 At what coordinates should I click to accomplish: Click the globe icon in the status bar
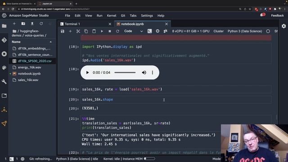pos(22,159)
